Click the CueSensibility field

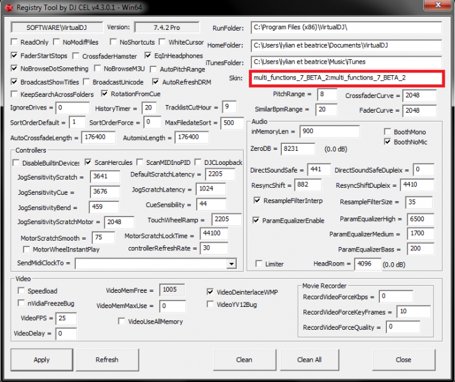[x=211, y=204]
